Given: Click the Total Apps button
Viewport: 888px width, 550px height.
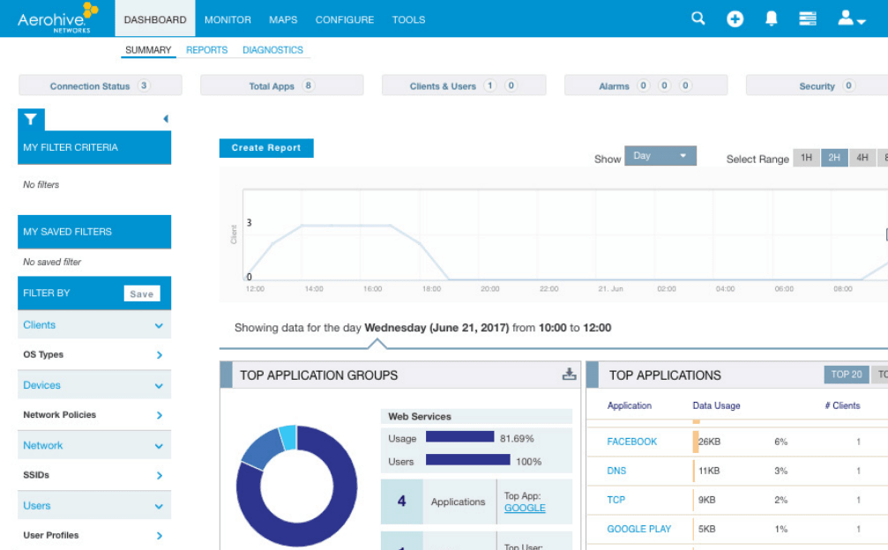Looking at the screenshot, I should [x=282, y=85].
